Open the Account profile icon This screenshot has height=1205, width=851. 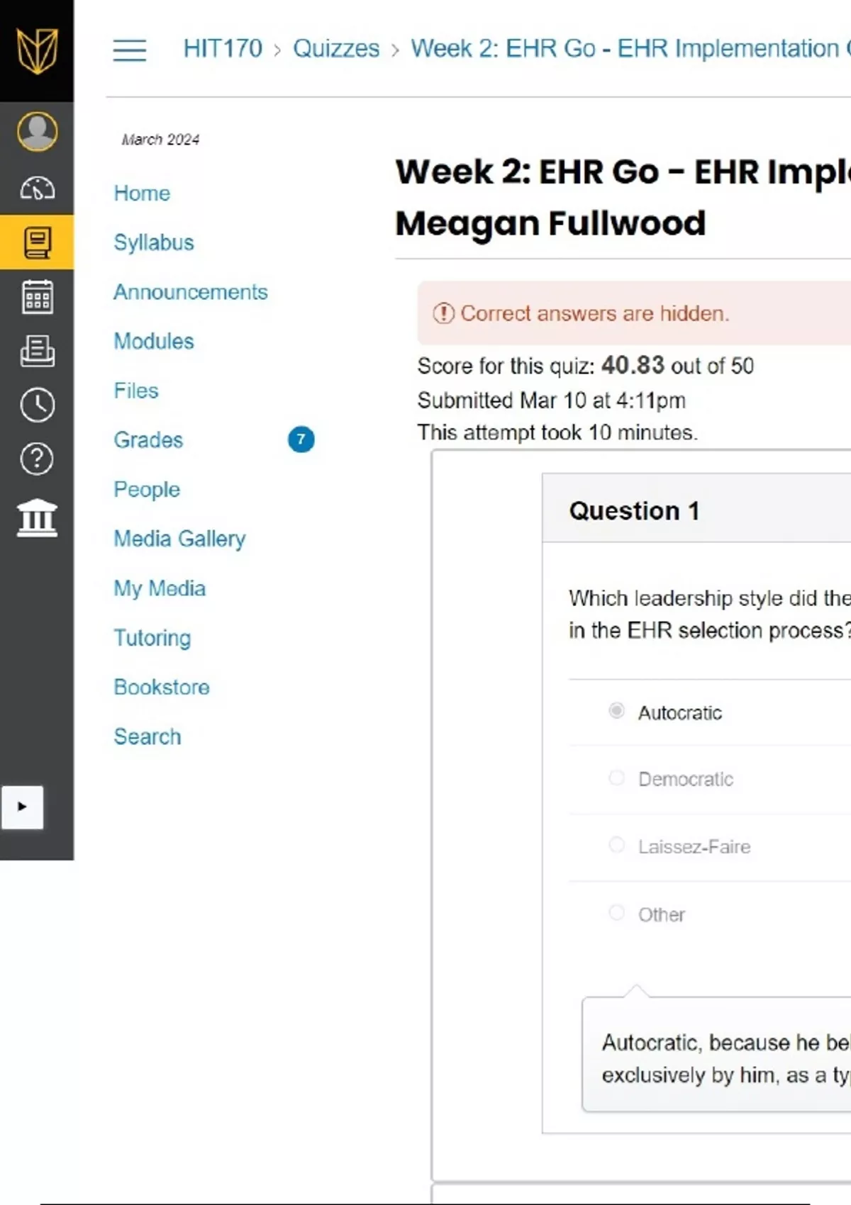pyautogui.click(x=37, y=131)
